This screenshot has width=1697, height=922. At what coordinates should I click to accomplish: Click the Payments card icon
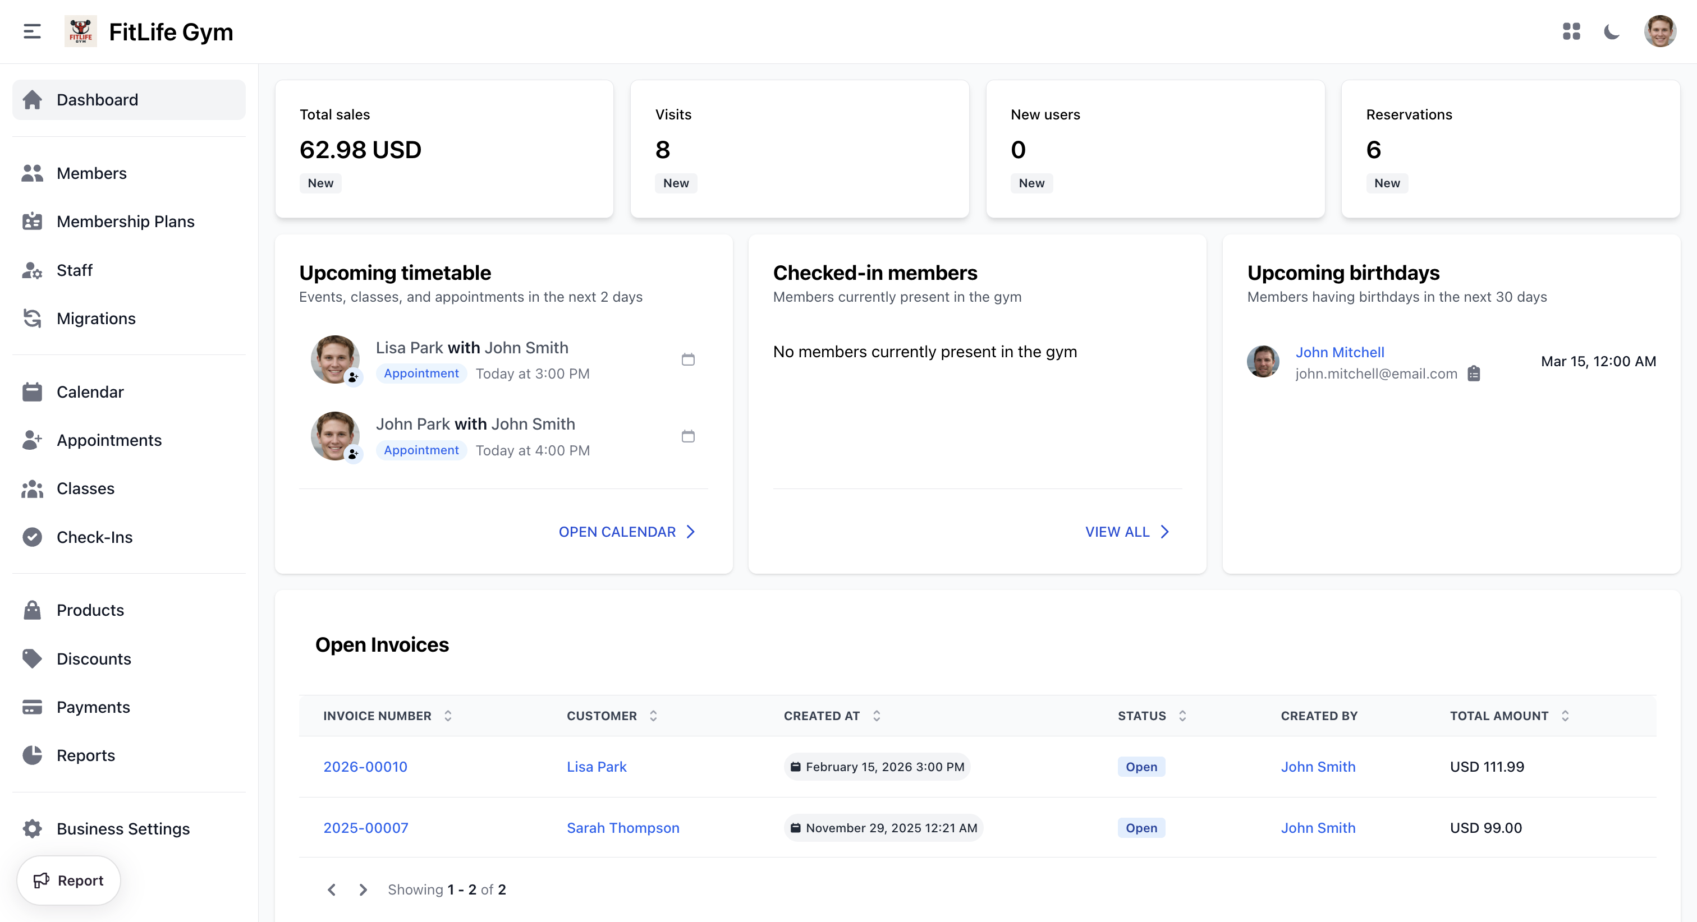(x=33, y=707)
